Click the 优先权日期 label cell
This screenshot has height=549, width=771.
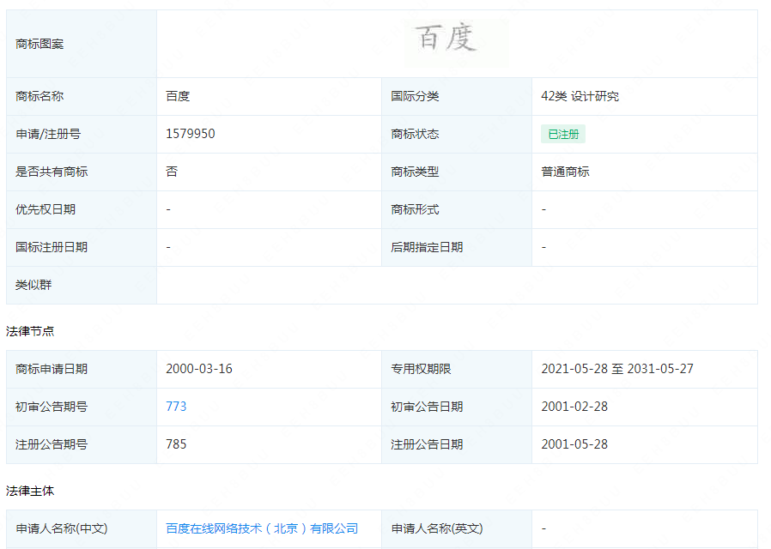point(82,209)
